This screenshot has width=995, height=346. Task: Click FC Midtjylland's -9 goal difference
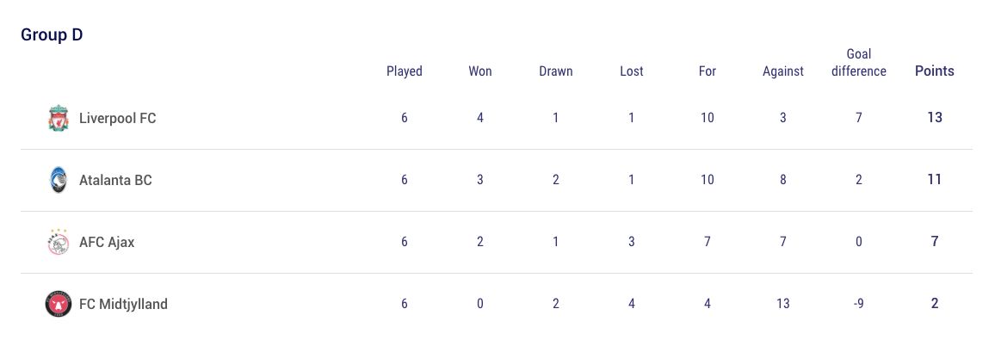[x=859, y=304]
